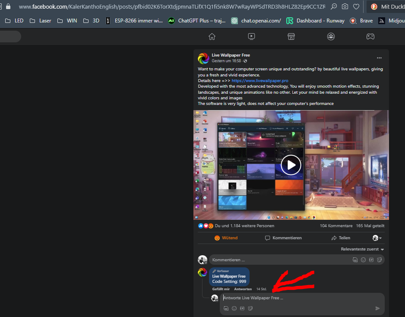Click Gefällt mir under the comment

coord(221,289)
